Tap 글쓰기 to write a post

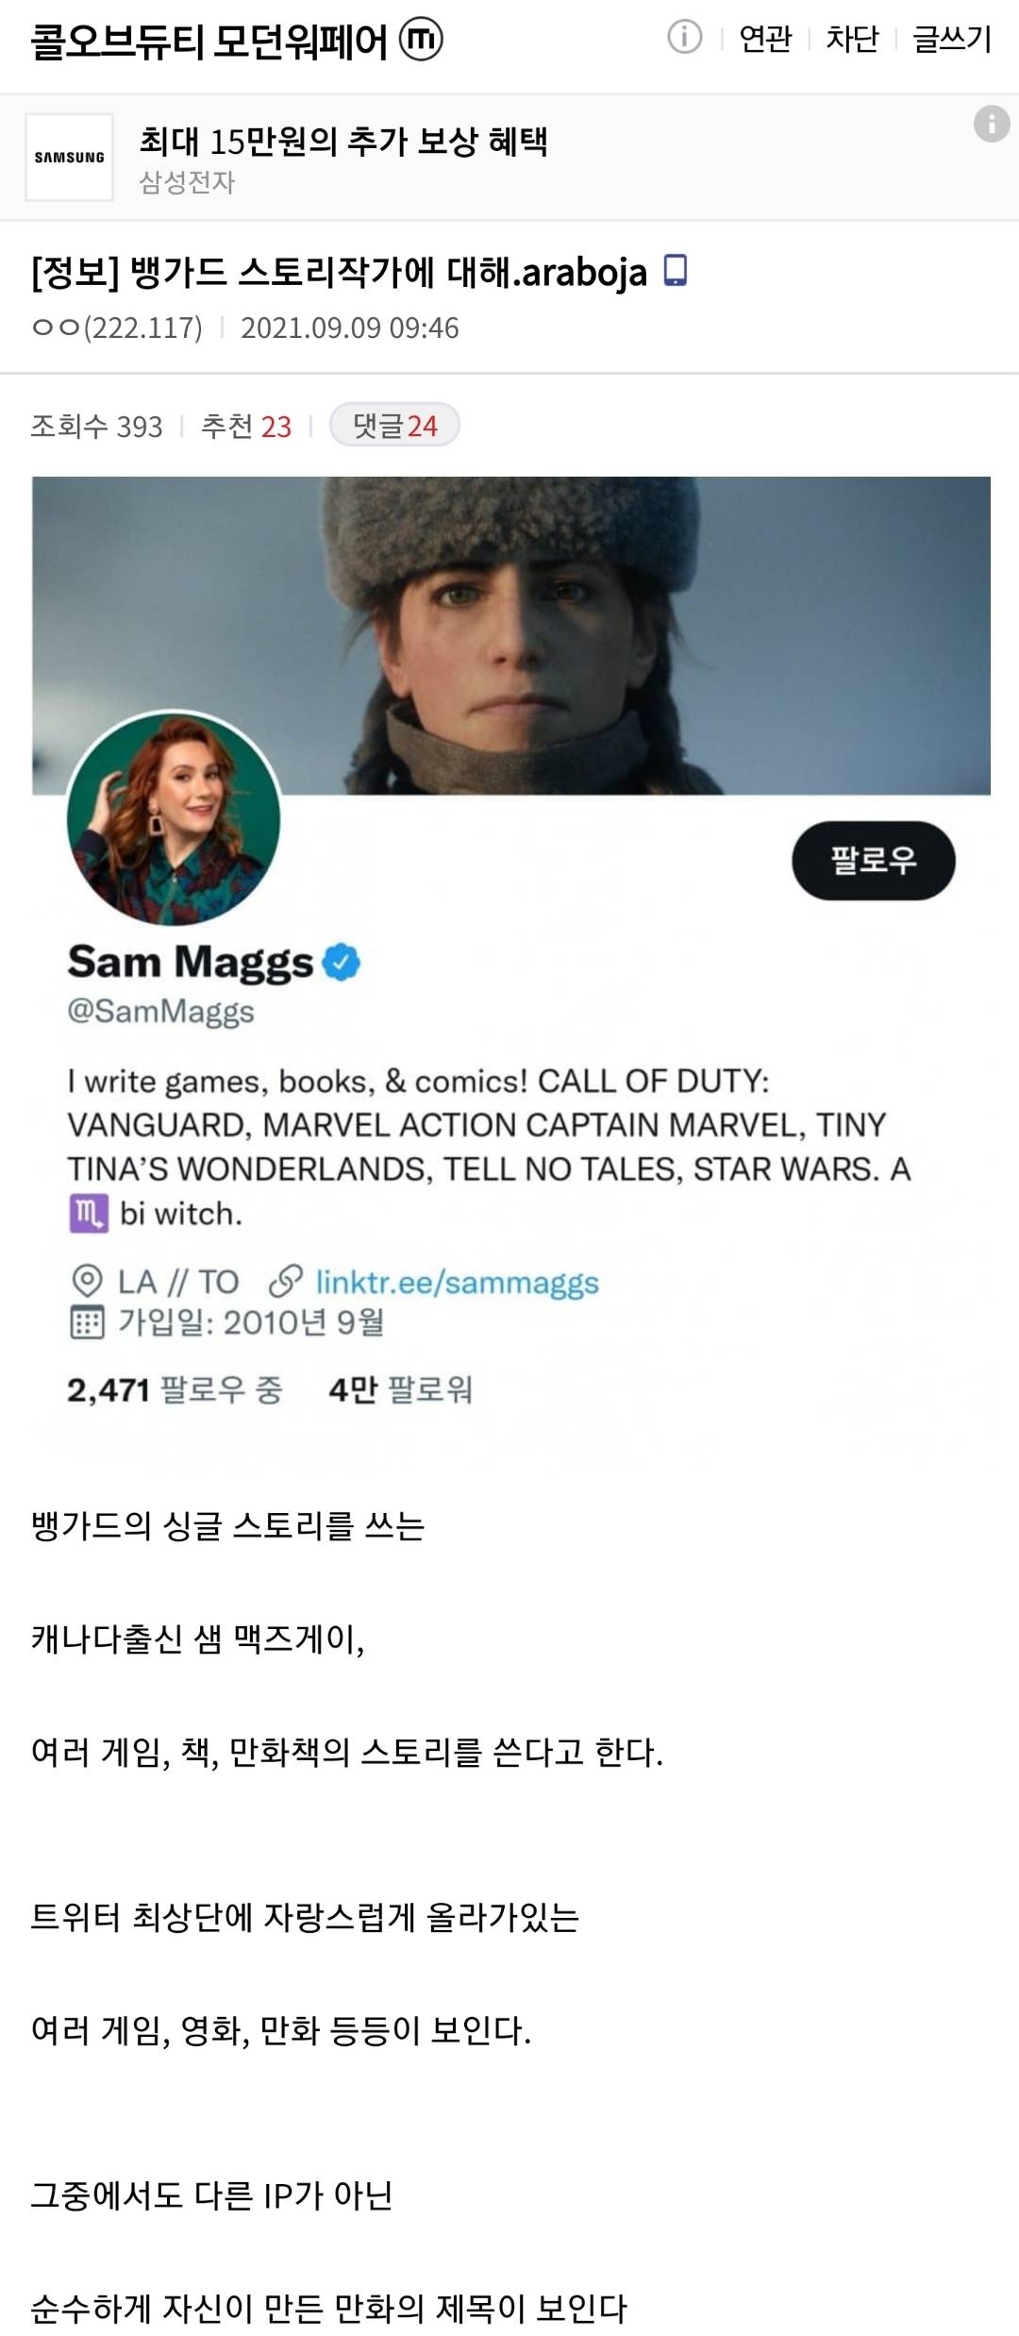pos(952,39)
